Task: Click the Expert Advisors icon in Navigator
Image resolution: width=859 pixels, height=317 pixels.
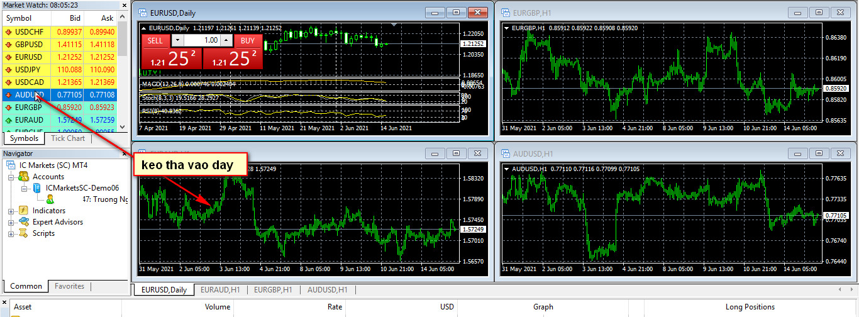Action: pos(24,222)
